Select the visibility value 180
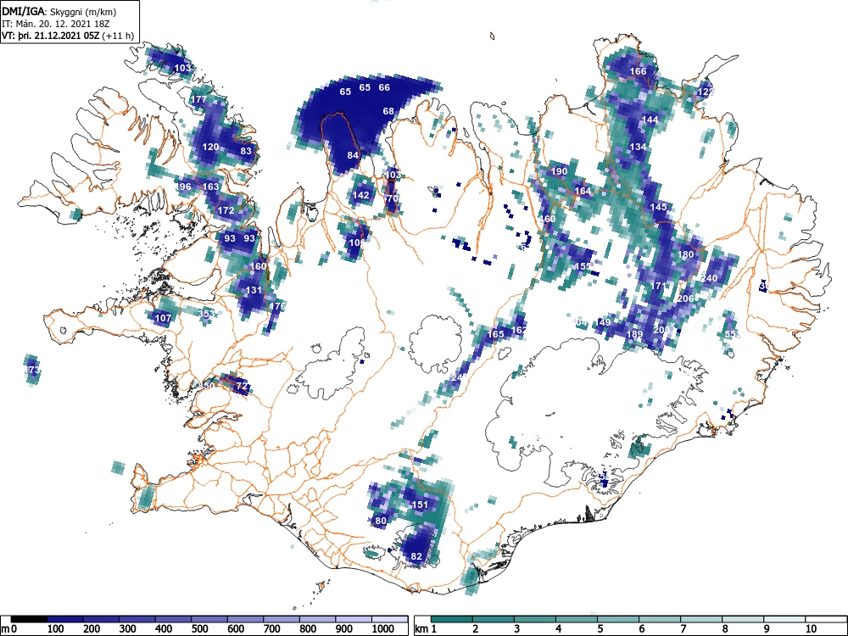 (686, 254)
